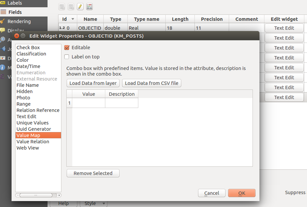307x207 pixels.
Task: Choose Range in the widget list
Action: [38, 104]
